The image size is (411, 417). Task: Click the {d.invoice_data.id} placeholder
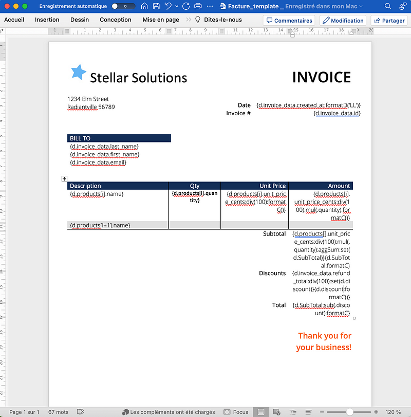pyautogui.click(x=337, y=113)
